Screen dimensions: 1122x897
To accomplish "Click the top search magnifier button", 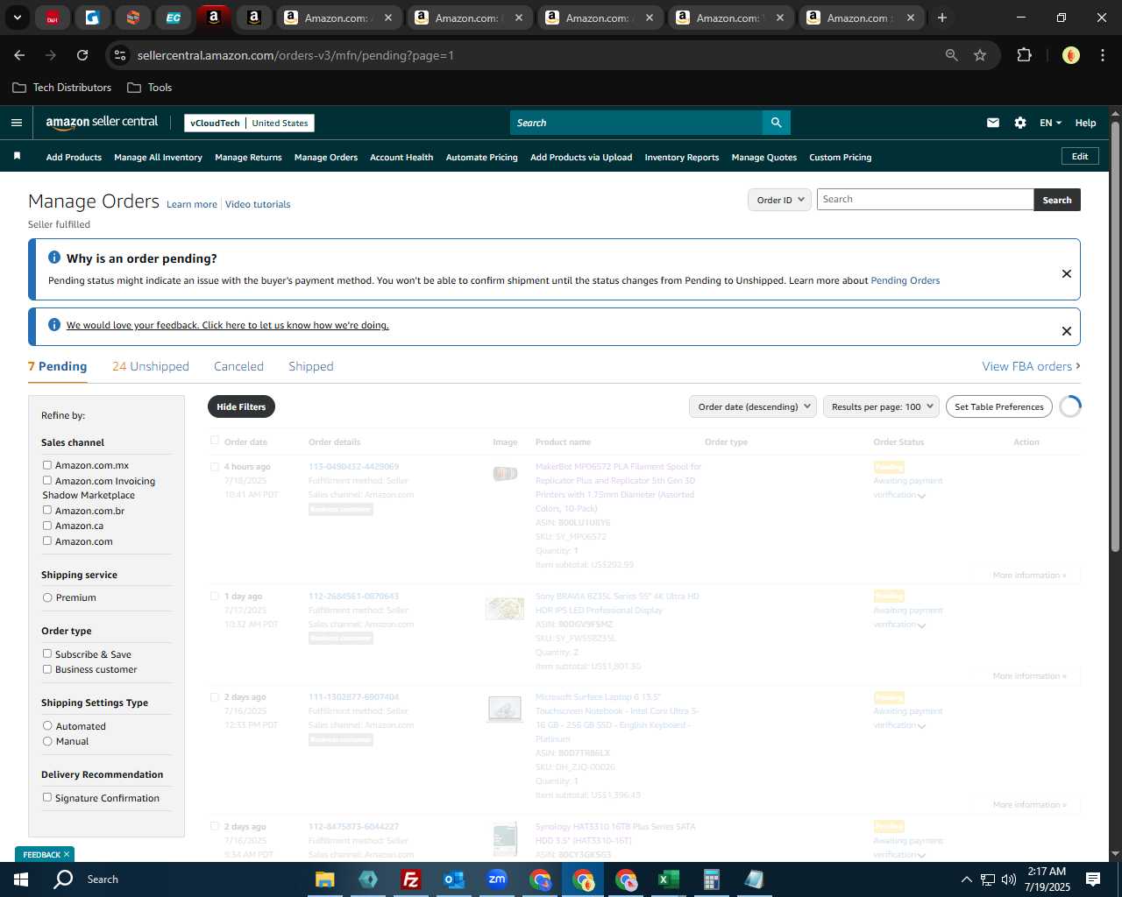I will pos(776,123).
